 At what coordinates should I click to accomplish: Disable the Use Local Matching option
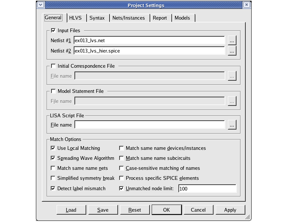pyautogui.click(x=53, y=148)
